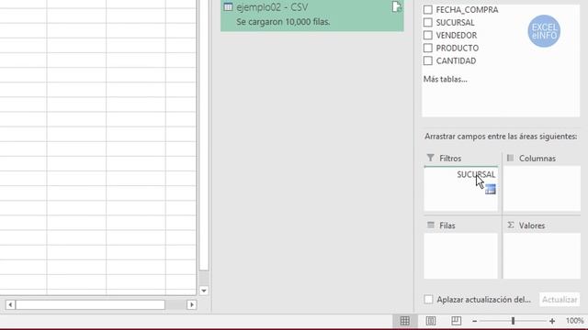Viewport: 588px width, 330px height.
Task: Click the horizontal scroll right arrow
Action: pyautogui.click(x=192, y=304)
